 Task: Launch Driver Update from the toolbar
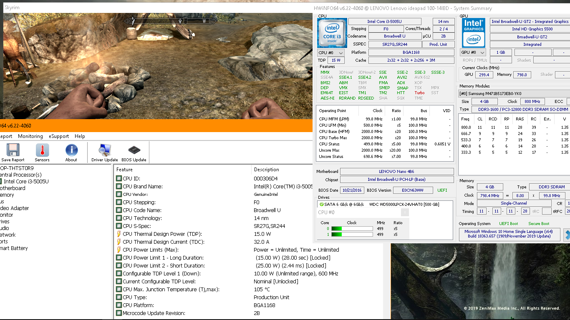104,150
